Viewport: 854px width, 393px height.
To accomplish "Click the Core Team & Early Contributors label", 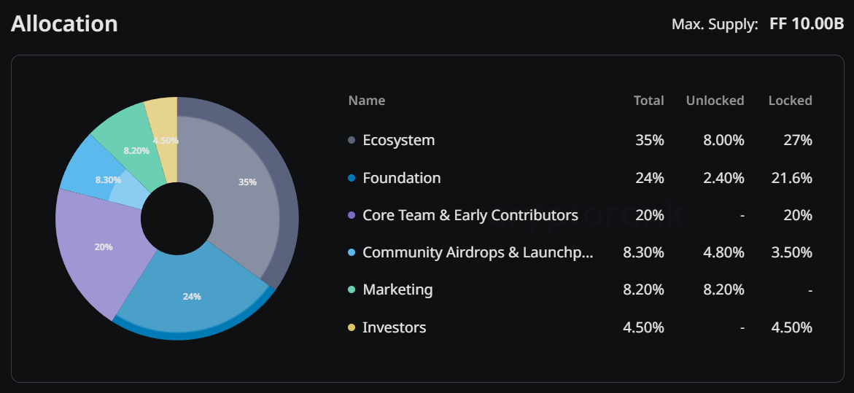I will coord(470,216).
